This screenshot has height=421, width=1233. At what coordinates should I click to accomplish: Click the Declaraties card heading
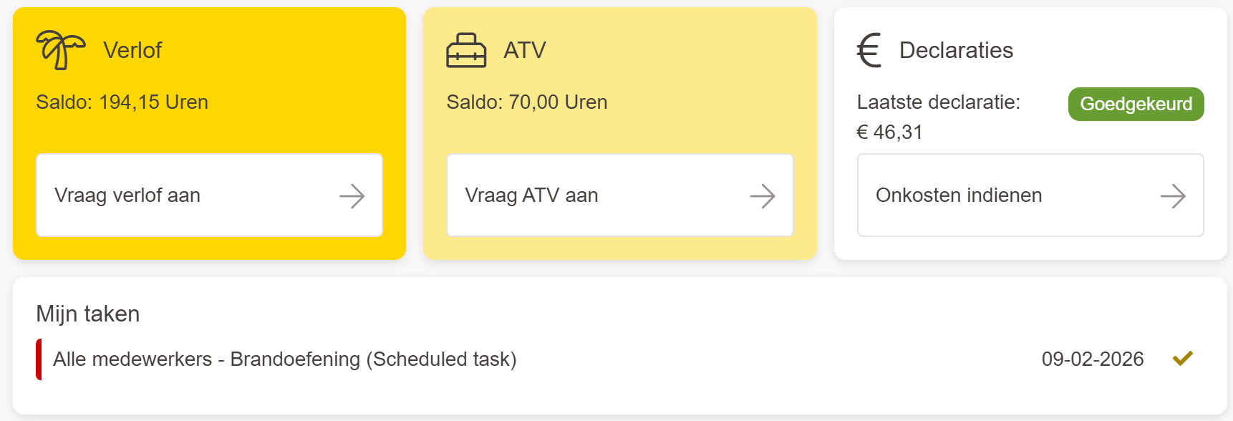click(956, 50)
